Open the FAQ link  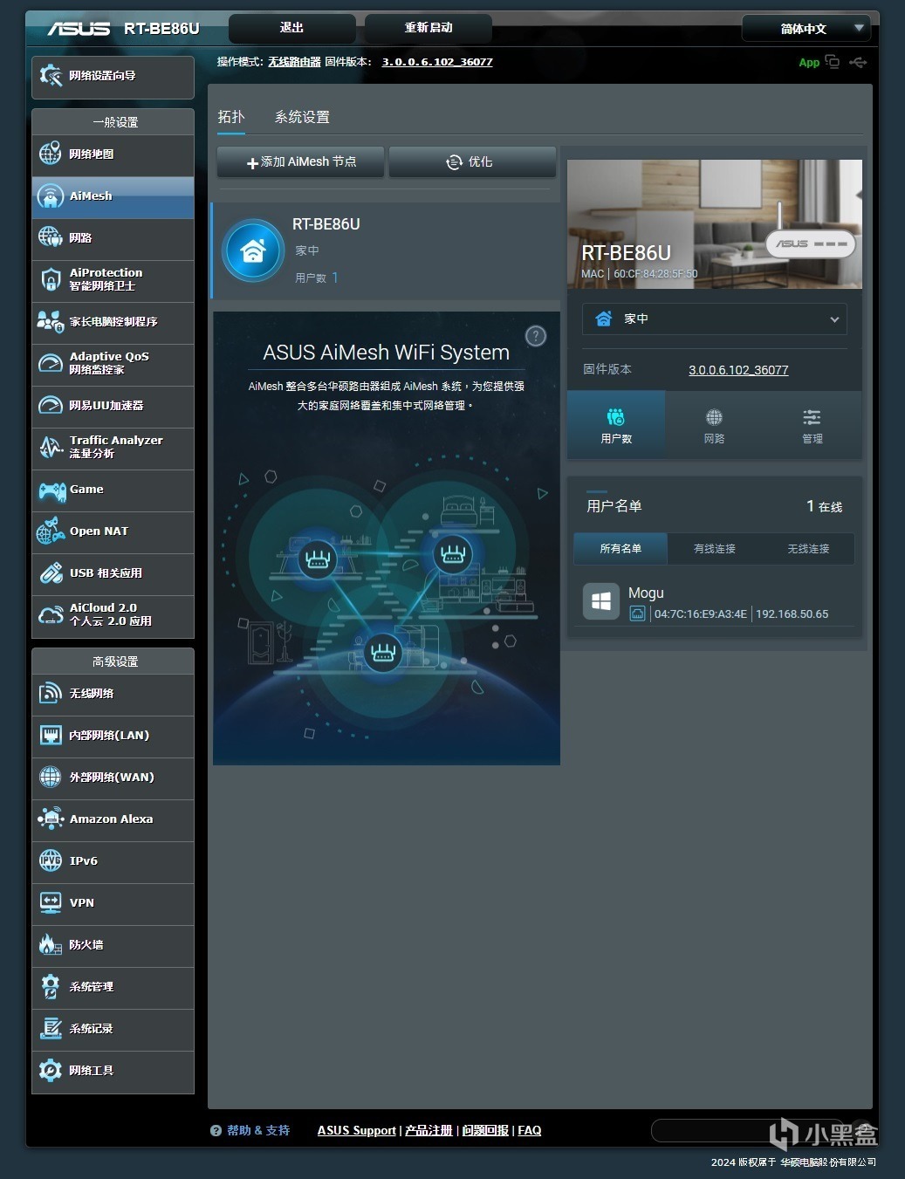tap(530, 1130)
